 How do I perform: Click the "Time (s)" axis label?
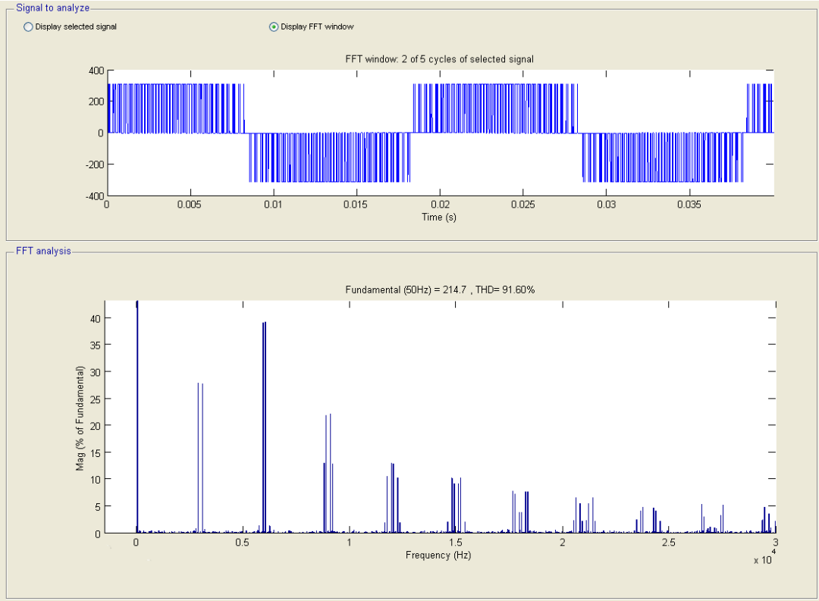[x=438, y=217]
